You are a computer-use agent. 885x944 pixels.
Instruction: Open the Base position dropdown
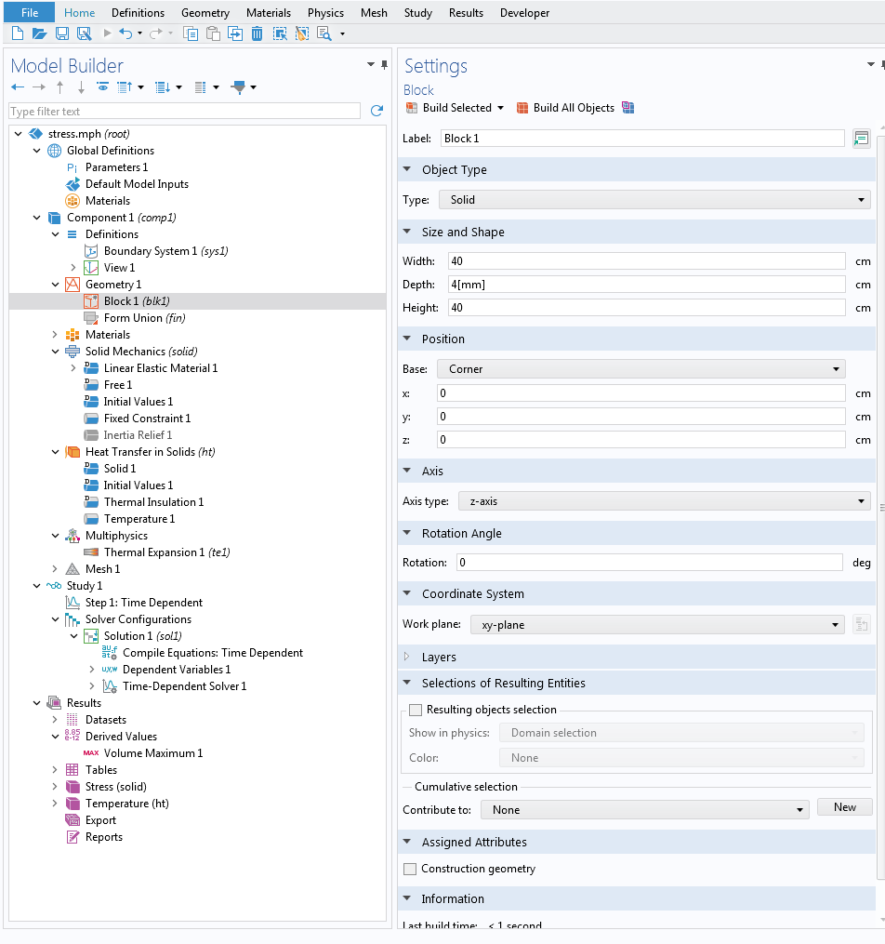[x=641, y=369]
